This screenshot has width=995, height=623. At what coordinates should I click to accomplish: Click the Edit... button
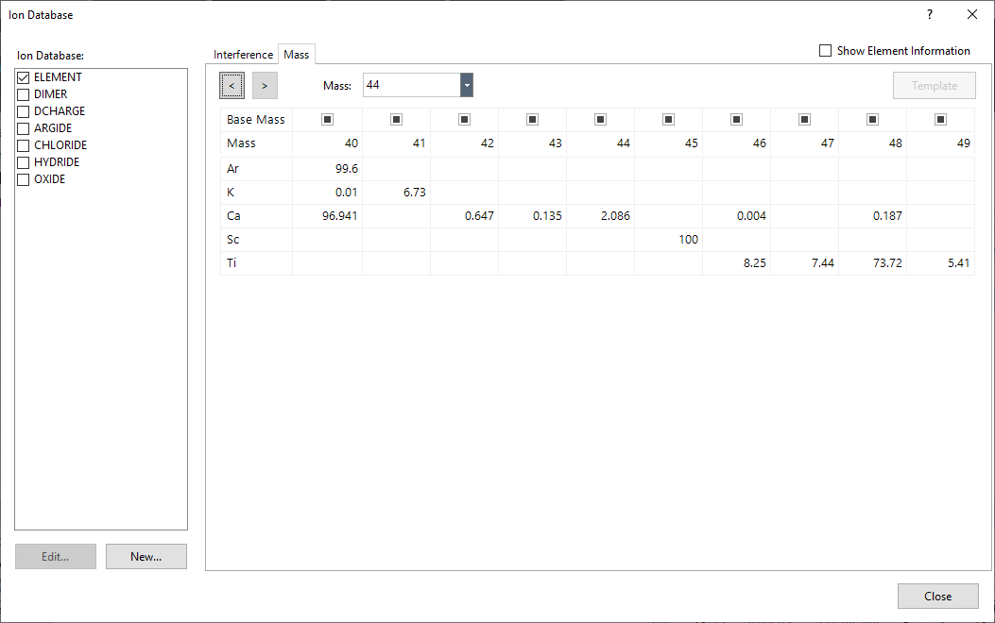[x=55, y=557]
